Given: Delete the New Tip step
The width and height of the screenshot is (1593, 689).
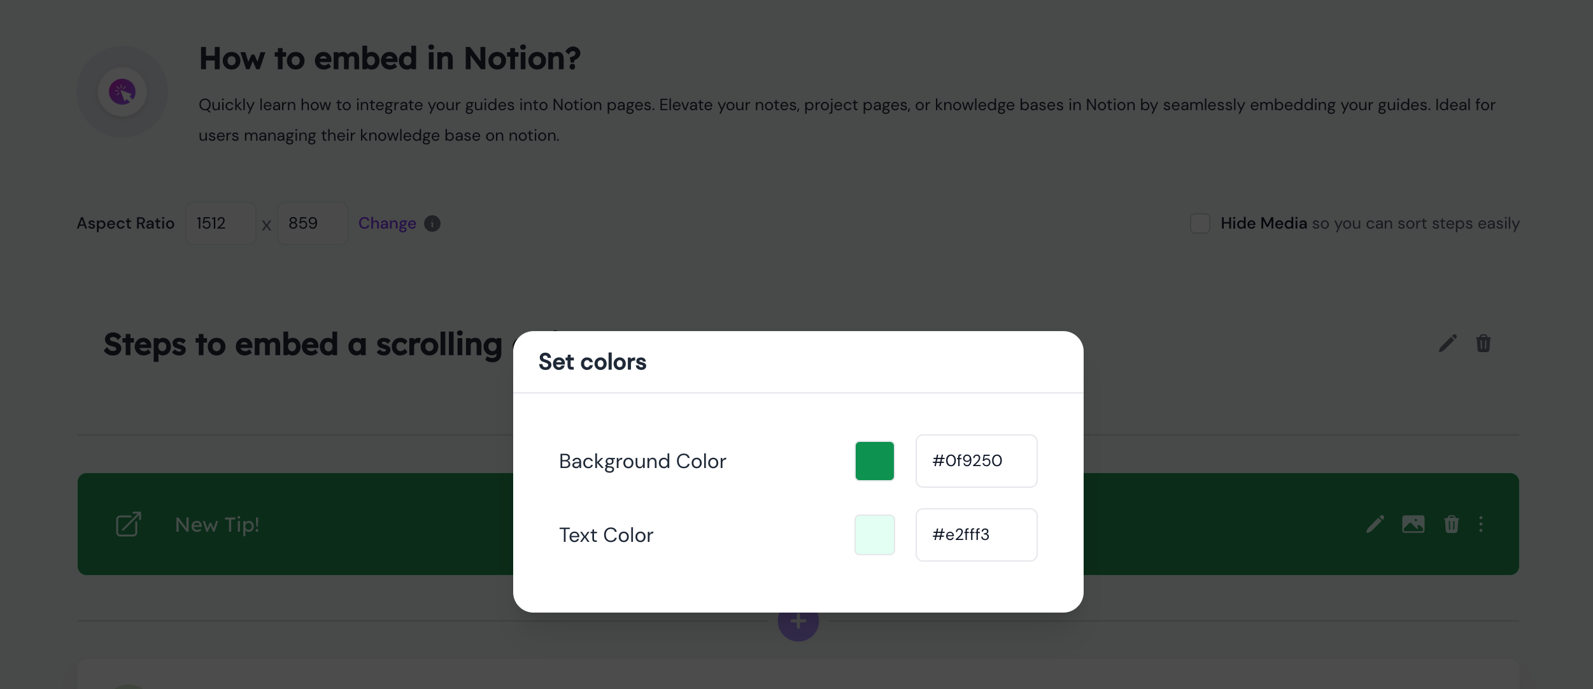Looking at the screenshot, I should coord(1452,524).
